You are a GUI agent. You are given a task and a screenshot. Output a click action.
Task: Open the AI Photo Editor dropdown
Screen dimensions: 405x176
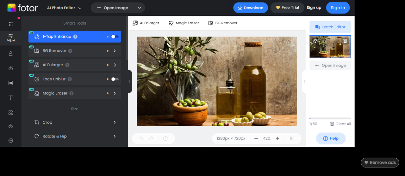point(64,8)
